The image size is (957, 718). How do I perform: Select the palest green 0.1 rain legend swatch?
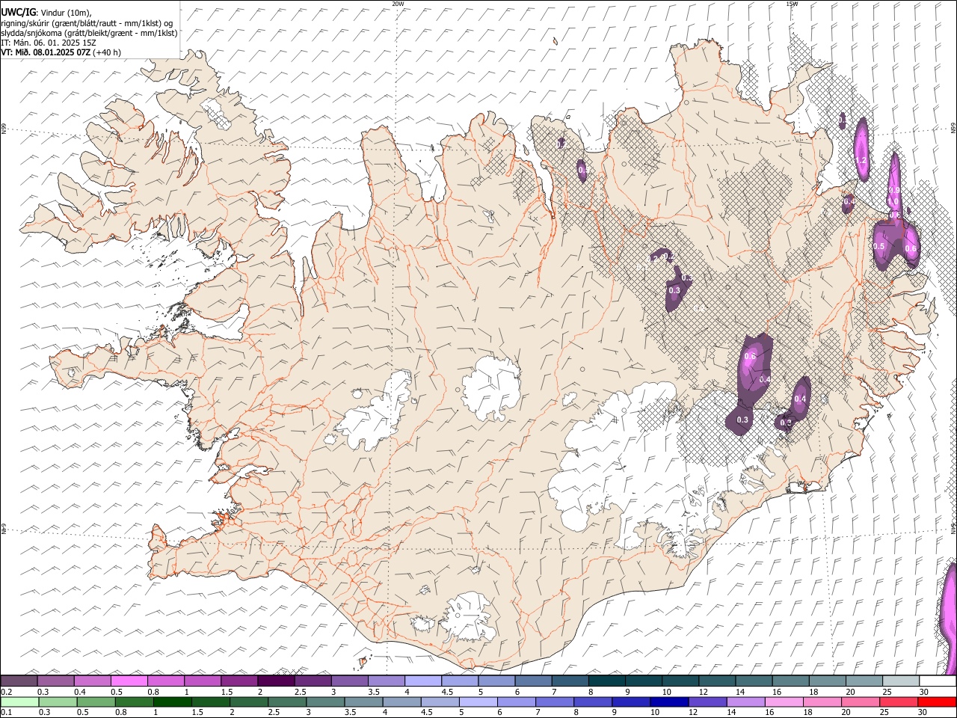click(x=19, y=702)
